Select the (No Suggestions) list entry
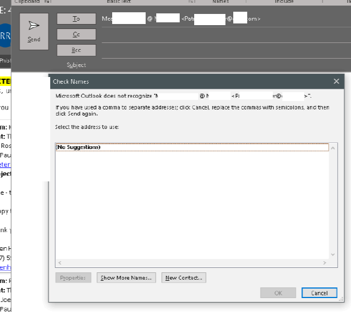This screenshot has height=312, width=351. pyautogui.click(x=193, y=147)
